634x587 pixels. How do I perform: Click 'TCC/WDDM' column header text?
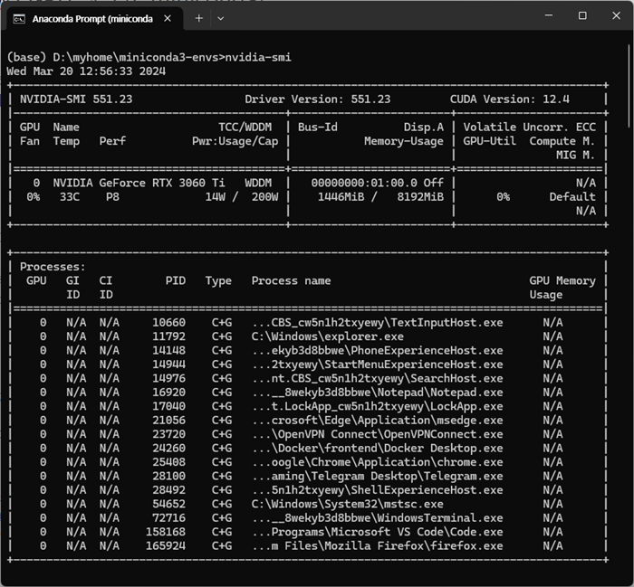[x=245, y=128]
